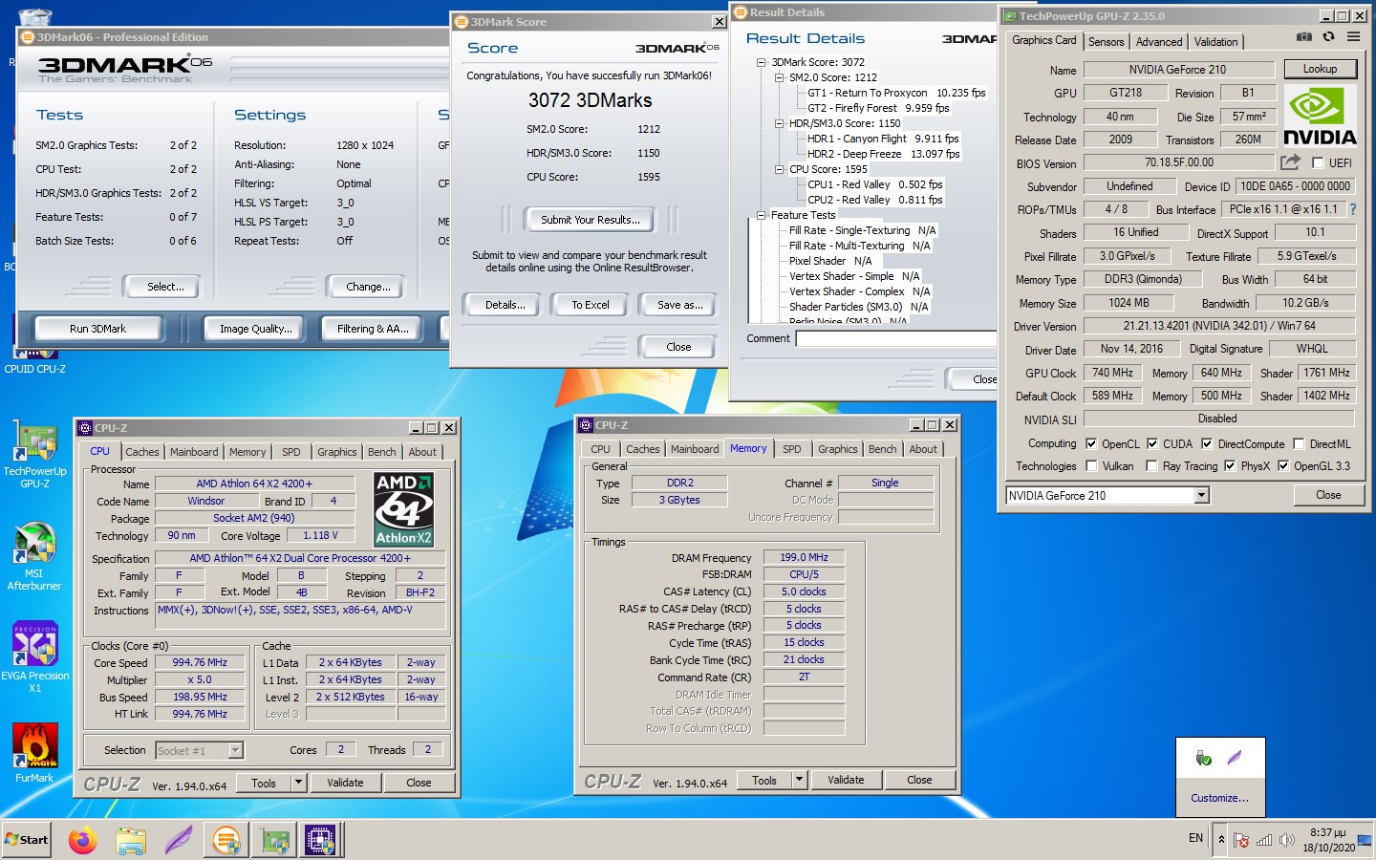Click the Lookup button in GPU-Z
The image size is (1376, 860).
pos(1320,69)
